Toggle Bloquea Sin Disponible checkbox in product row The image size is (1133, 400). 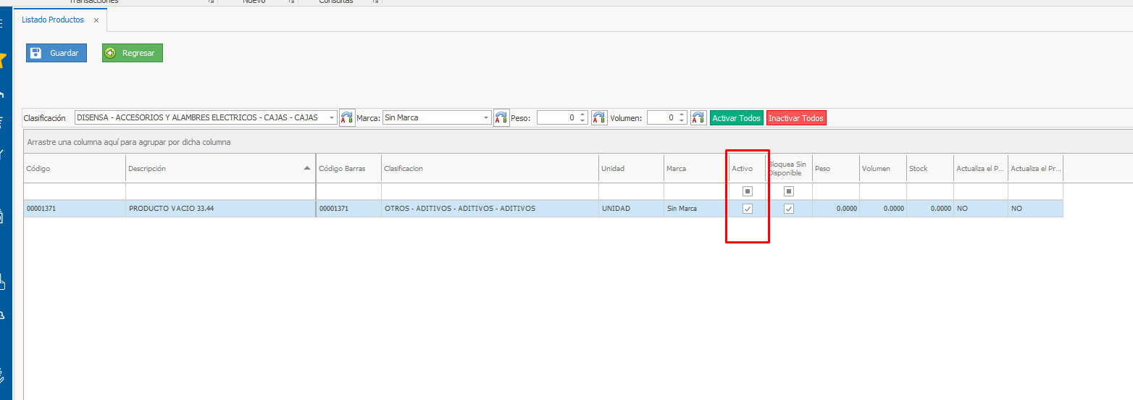789,209
